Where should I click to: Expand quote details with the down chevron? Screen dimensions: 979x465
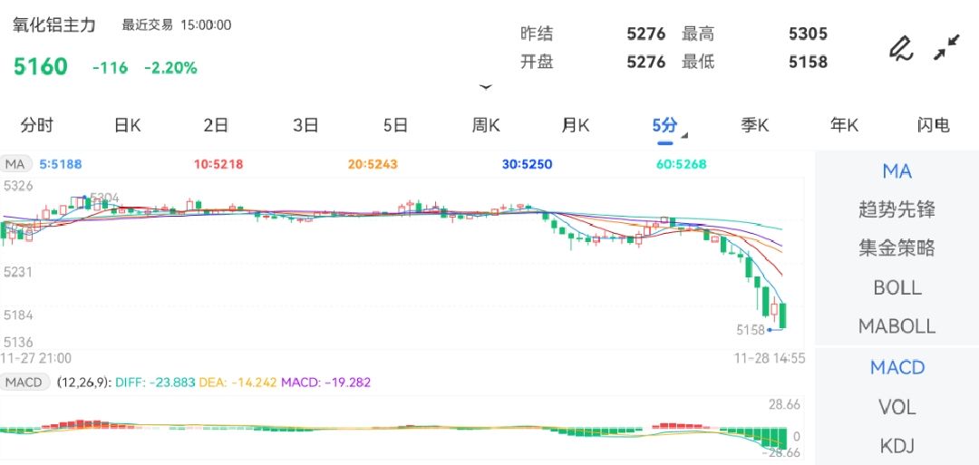(x=486, y=87)
